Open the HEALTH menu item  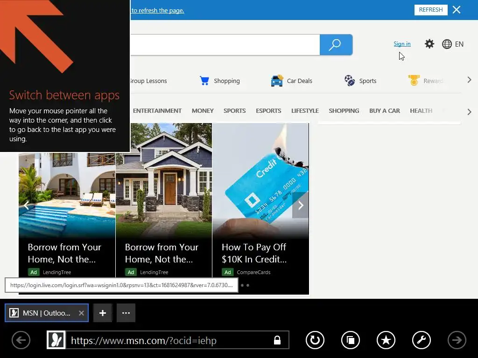(x=421, y=111)
